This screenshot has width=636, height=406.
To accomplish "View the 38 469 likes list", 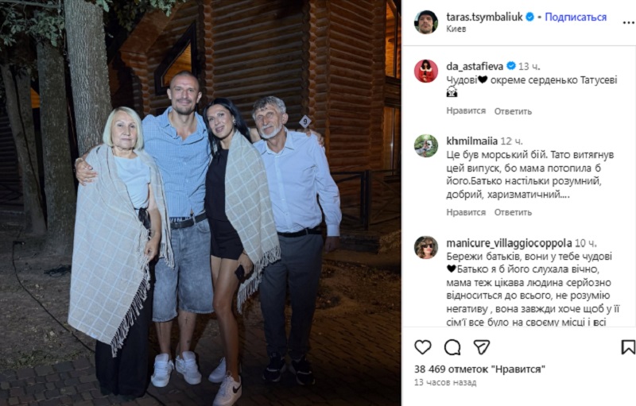I will click(x=479, y=369).
